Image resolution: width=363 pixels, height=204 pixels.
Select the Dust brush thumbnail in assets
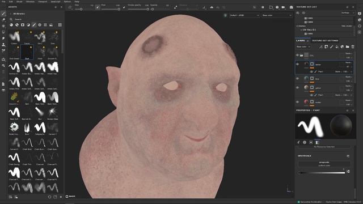pos(27,52)
